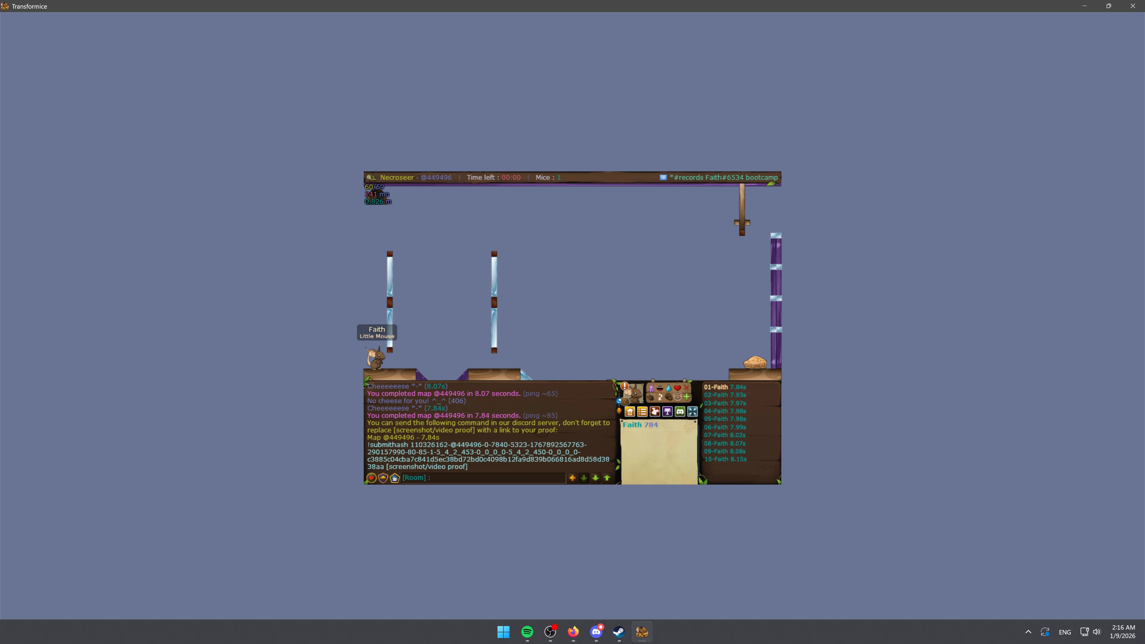Viewport: 1145px width, 644px height.
Task: Select the blue teardrop cry emote
Action: pos(669,388)
